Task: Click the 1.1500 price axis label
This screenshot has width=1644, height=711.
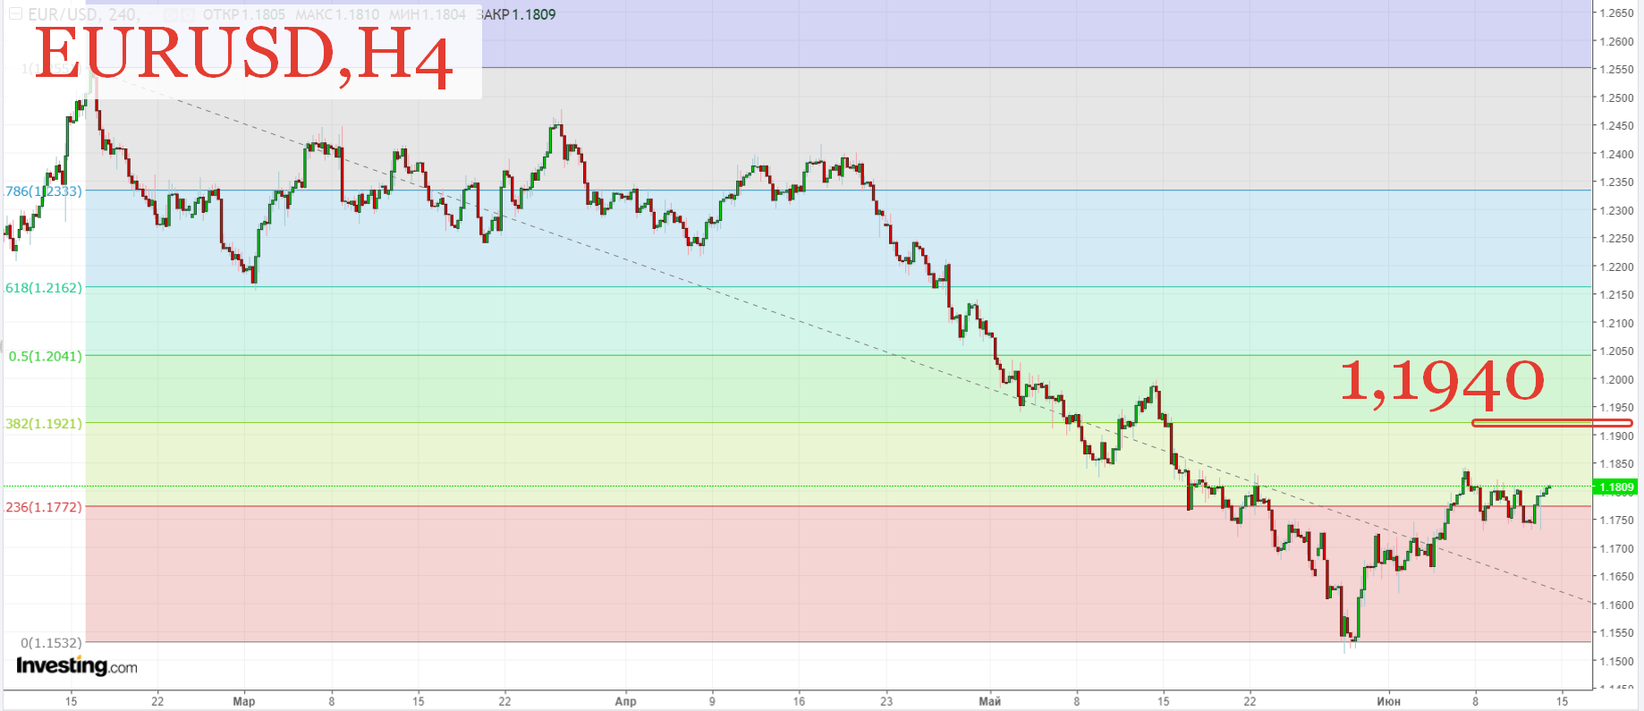Action: pos(1616,661)
